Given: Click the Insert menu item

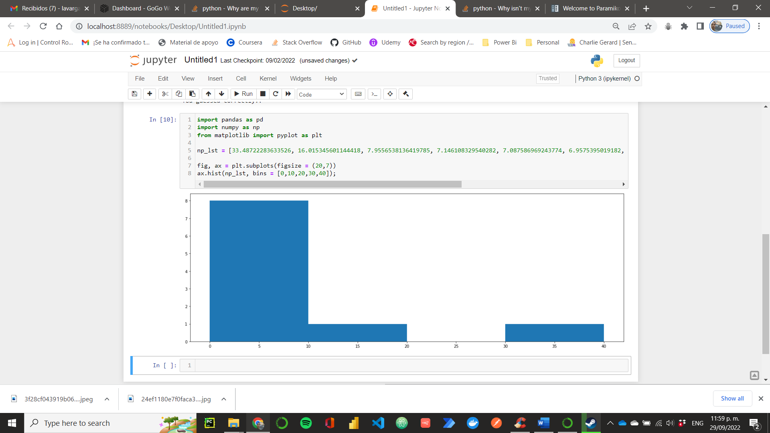Looking at the screenshot, I should click(x=215, y=78).
